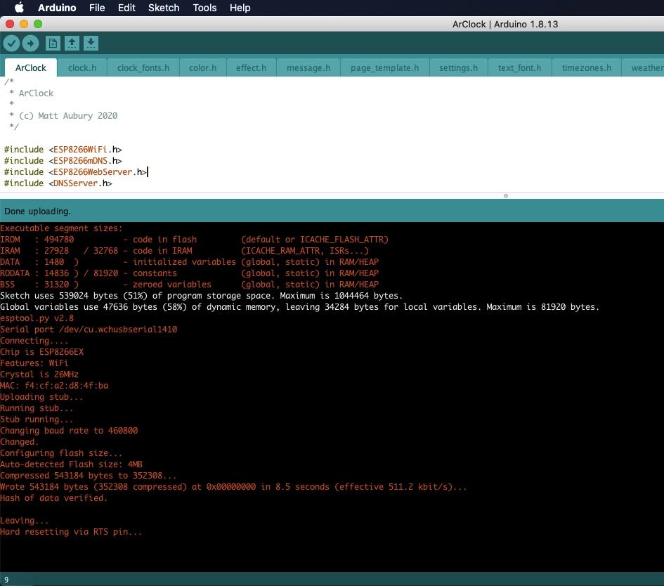Click the MAC address console line
The width and height of the screenshot is (664, 586).
(54, 386)
